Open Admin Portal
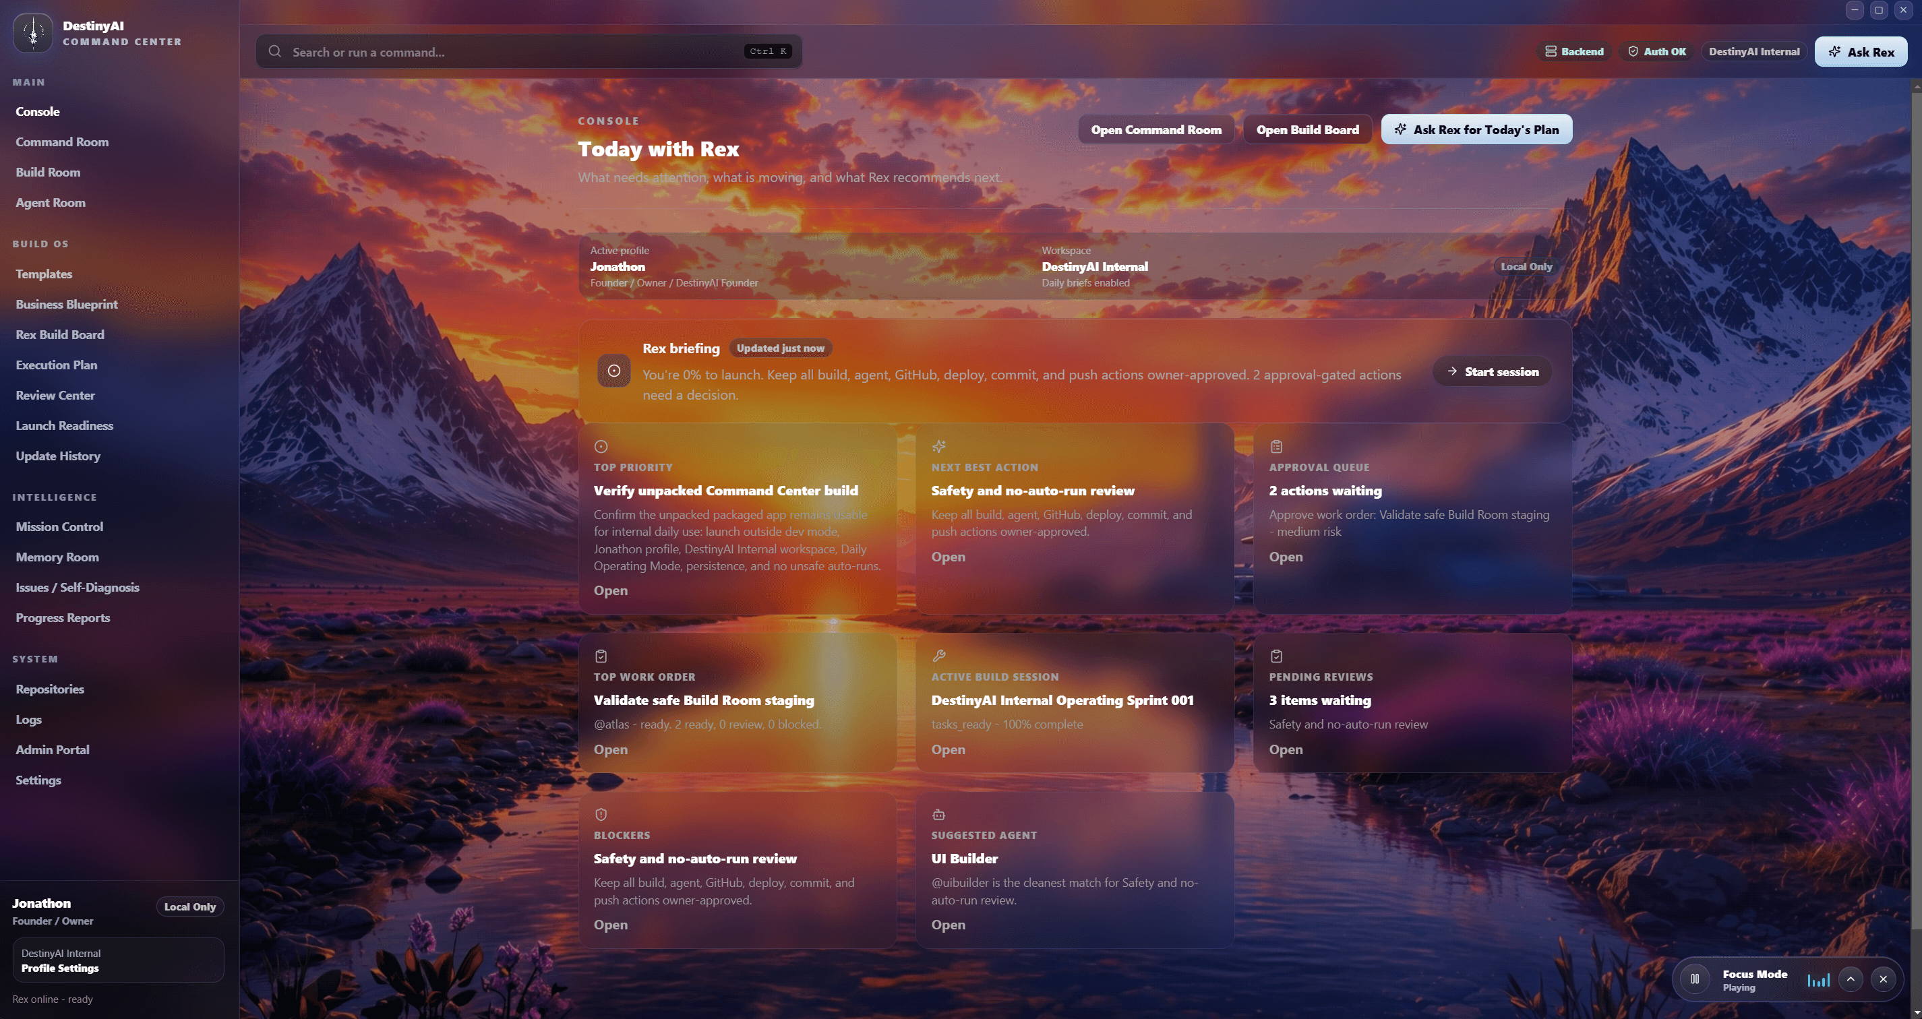Viewport: 1922px width, 1019px height. coord(52,749)
